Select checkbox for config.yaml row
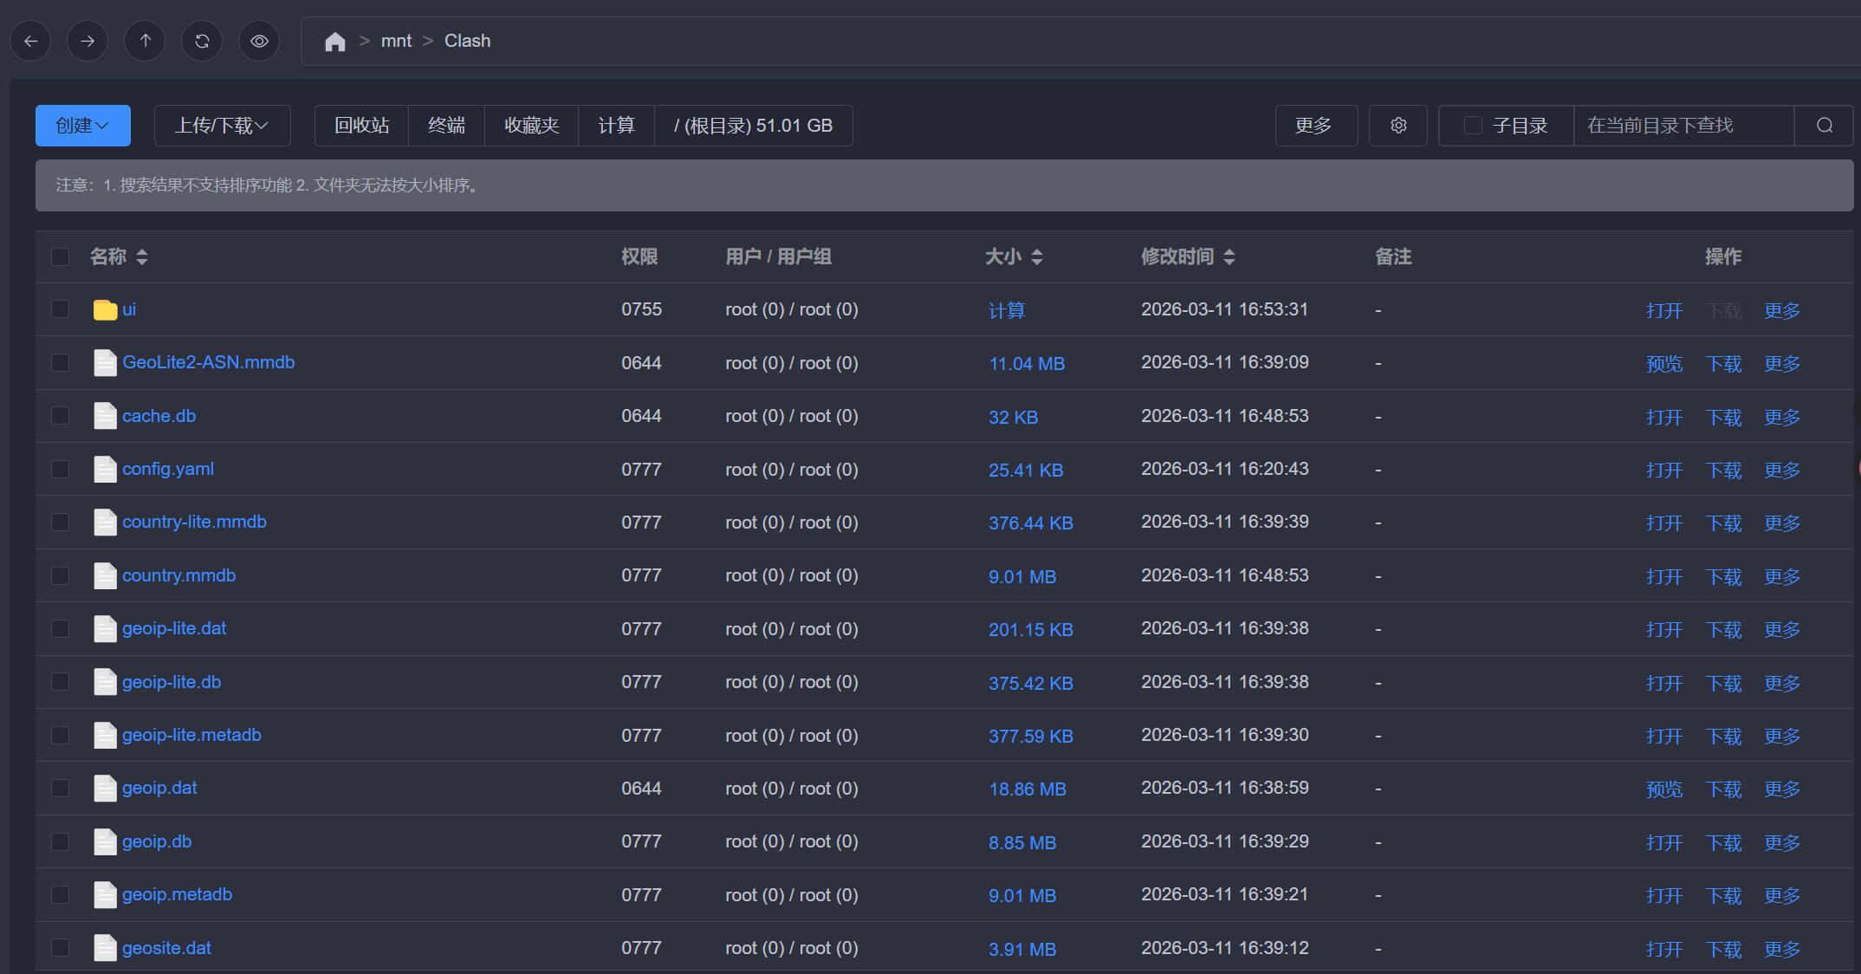 click(60, 470)
